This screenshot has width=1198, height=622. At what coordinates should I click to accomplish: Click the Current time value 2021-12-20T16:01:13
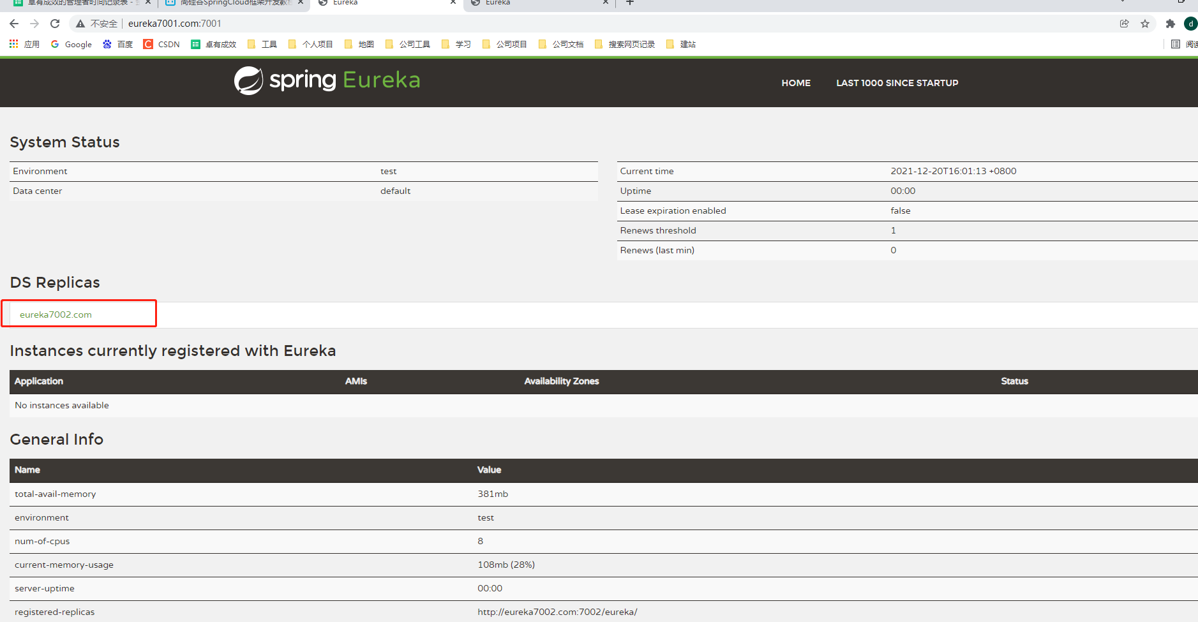[954, 171]
